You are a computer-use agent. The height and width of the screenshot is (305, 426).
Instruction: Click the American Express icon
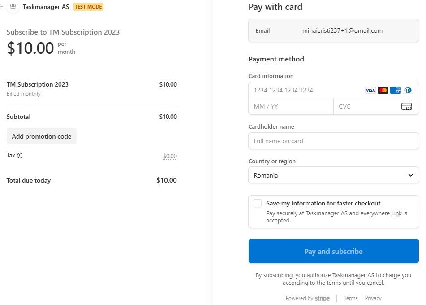[x=395, y=90]
